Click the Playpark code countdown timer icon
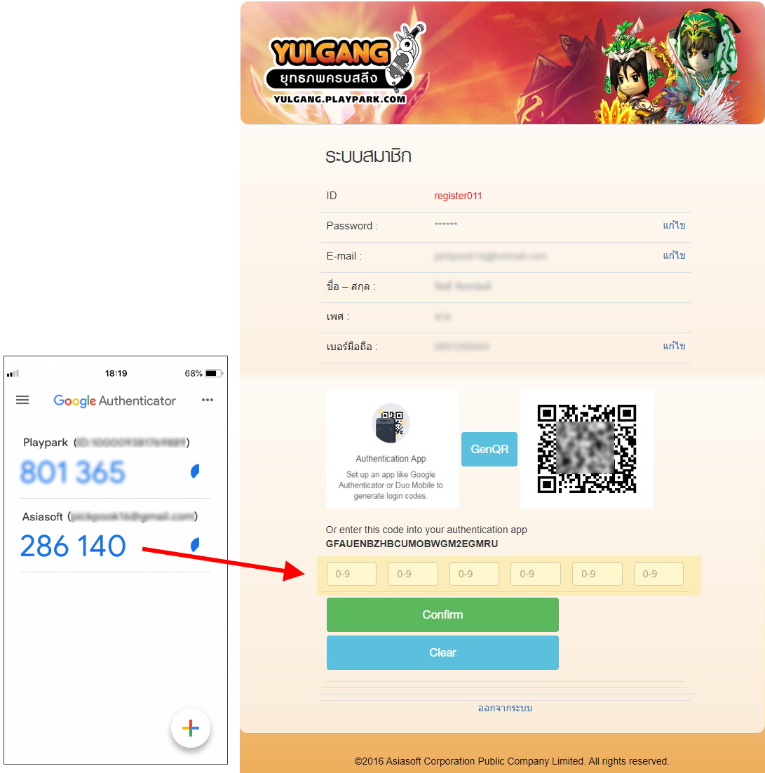The height and width of the screenshot is (773, 765). click(x=195, y=471)
